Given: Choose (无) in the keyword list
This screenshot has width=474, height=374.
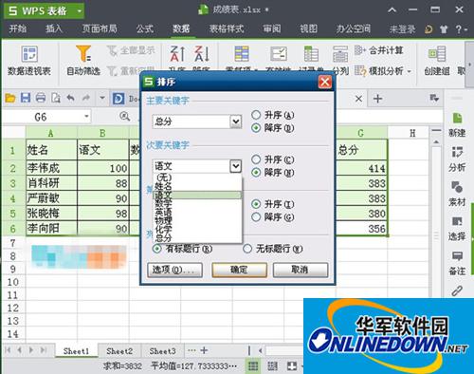Looking at the screenshot, I should click(198, 178).
